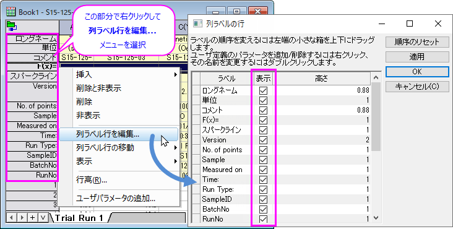
Task: Click the label list scrollbar thumb
Action: click(376, 117)
